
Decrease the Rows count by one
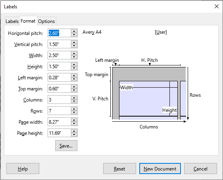74,112
